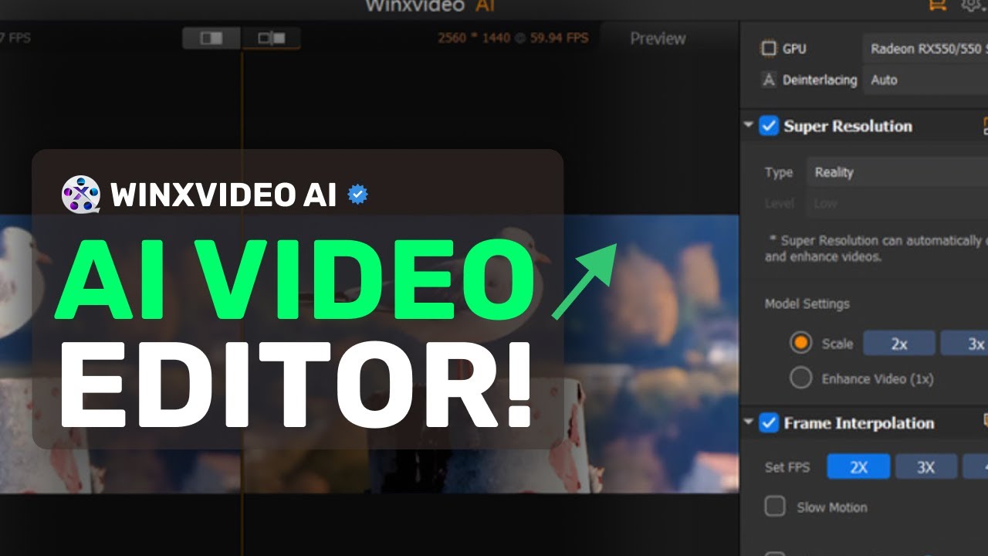Choose the 3x scale button
988x556 pixels.
tap(965, 344)
